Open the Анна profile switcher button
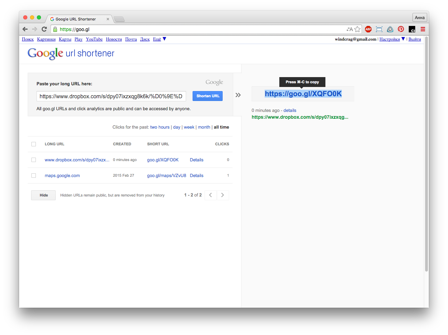The width and height of the screenshot is (448, 335). click(419, 18)
